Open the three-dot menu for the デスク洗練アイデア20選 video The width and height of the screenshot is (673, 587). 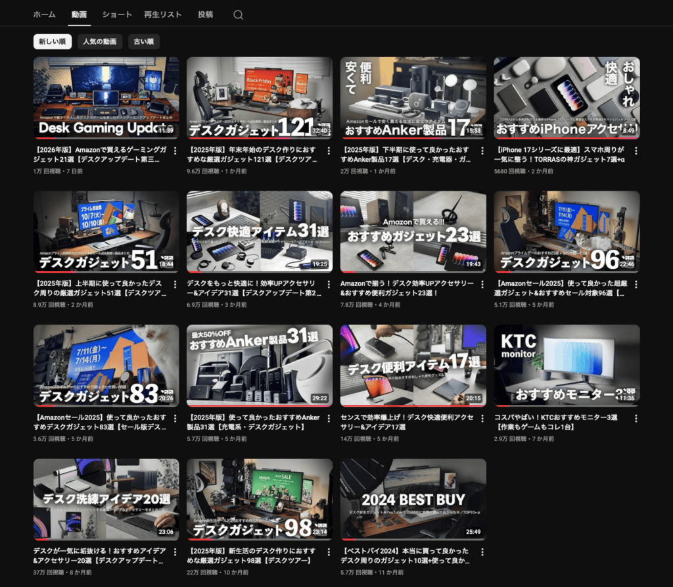[x=175, y=552]
